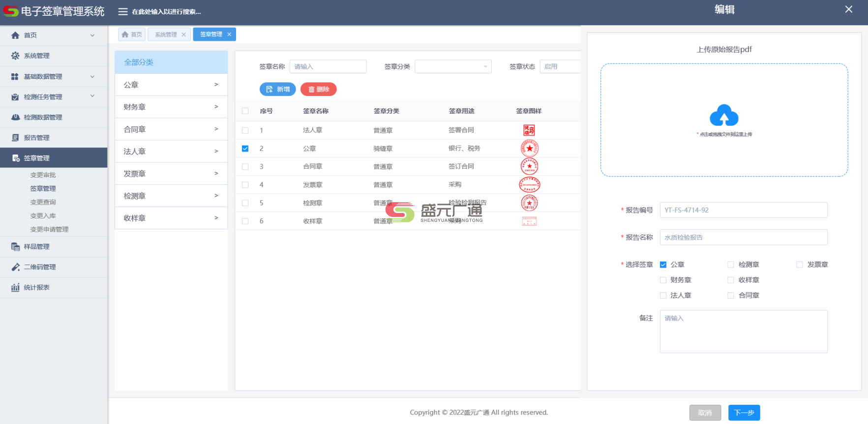The image size is (868, 424).
Task: Click the 下一步 button
Action: pyautogui.click(x=744, y=413)
